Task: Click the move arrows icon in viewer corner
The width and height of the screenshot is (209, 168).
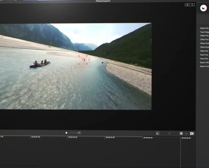Action: pos(187,5)
